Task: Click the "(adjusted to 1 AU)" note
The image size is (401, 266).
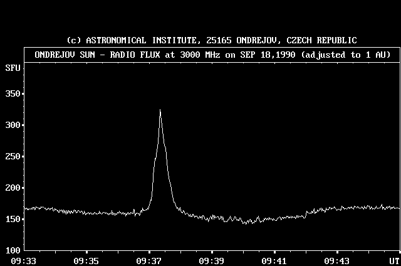Action: tap(346, 55)
